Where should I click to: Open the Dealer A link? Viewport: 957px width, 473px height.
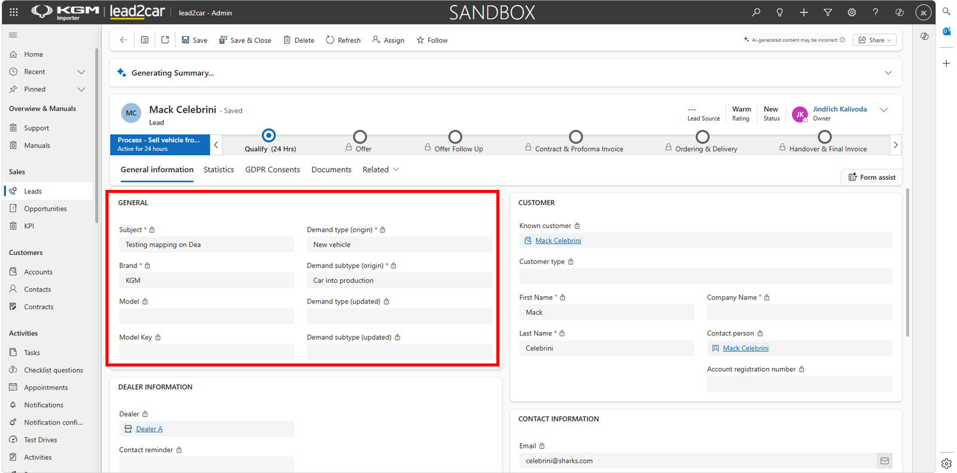tap(149, 429)
